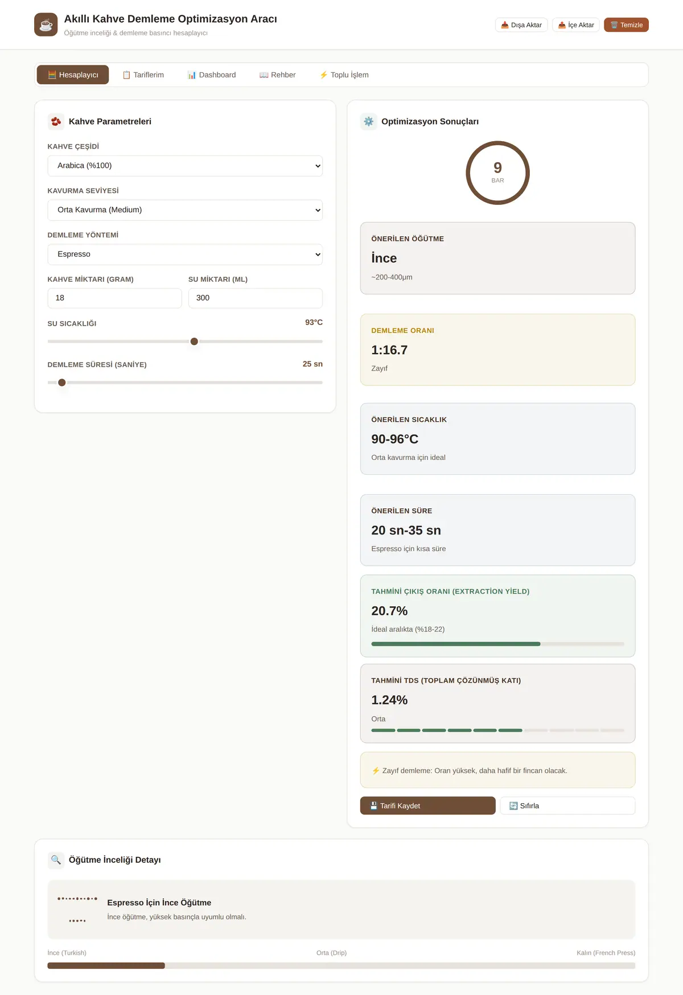Click the Temizle button

pos(626,25)
